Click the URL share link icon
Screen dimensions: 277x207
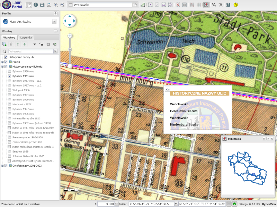tap(49, 5)
